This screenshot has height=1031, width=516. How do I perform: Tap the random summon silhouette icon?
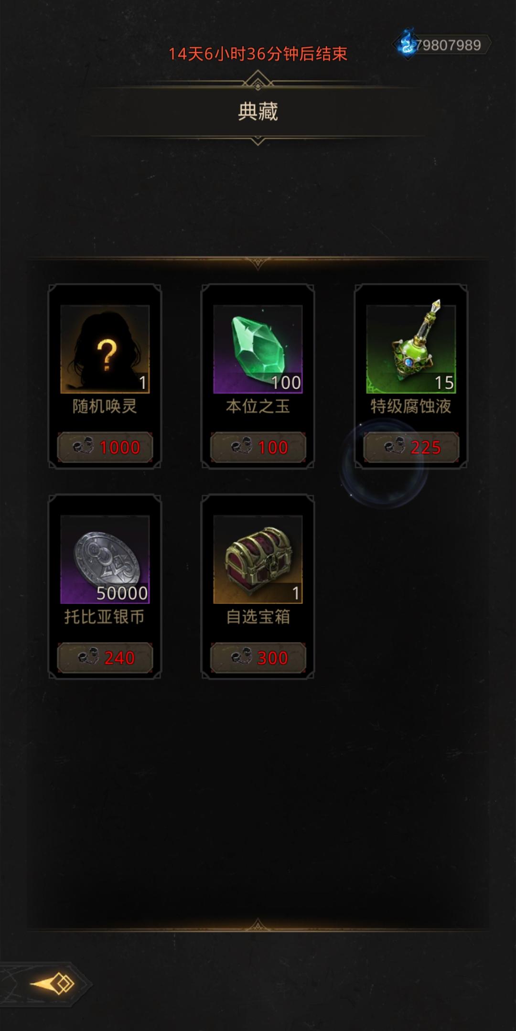[105, 349]
